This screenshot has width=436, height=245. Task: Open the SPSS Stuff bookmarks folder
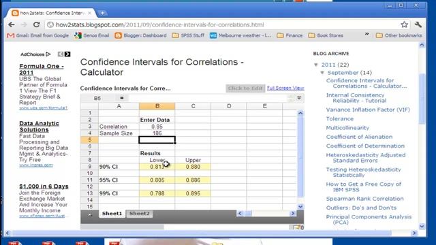pyautogui.click(x=188, y=35)
